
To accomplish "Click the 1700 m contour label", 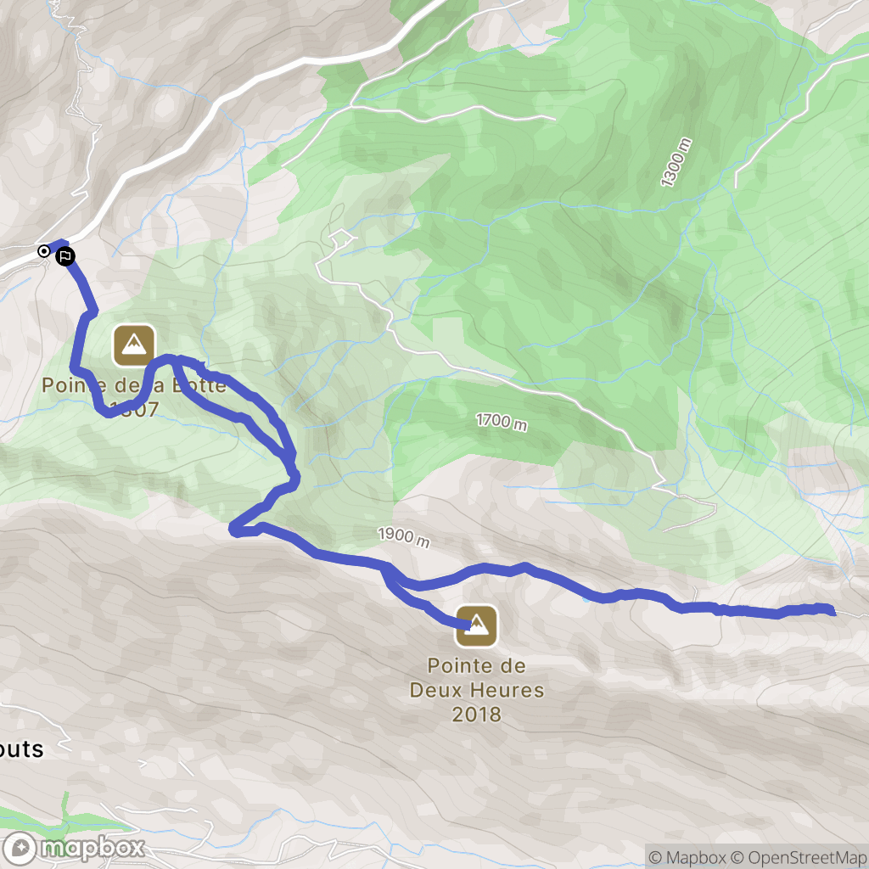I will pyautogui.click(x=502, y=422).
